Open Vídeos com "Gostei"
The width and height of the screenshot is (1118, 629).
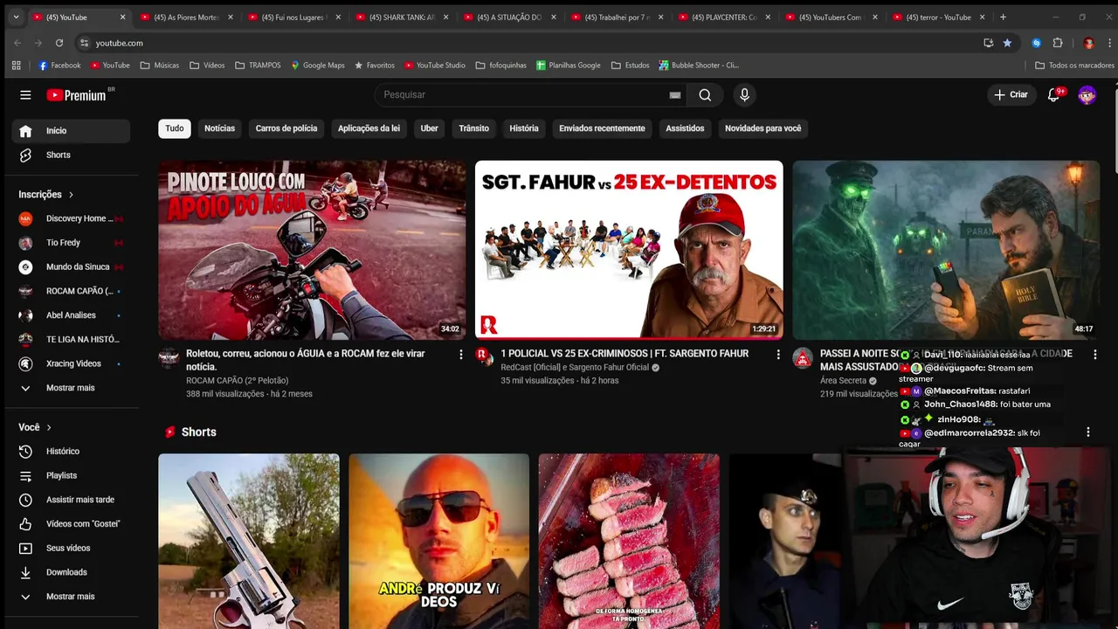click(72, 523)
